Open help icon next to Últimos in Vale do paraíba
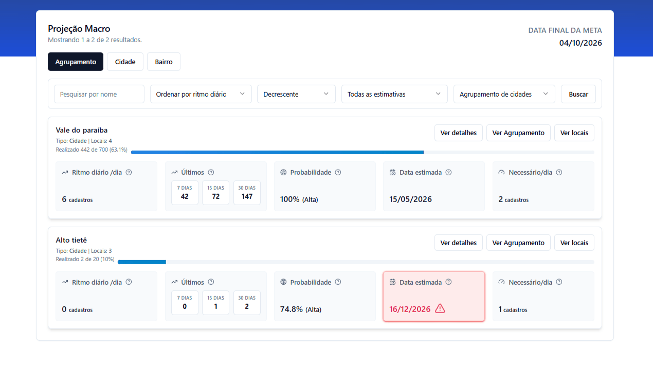This screenshot has width=653, height=367. pos(211,172)
